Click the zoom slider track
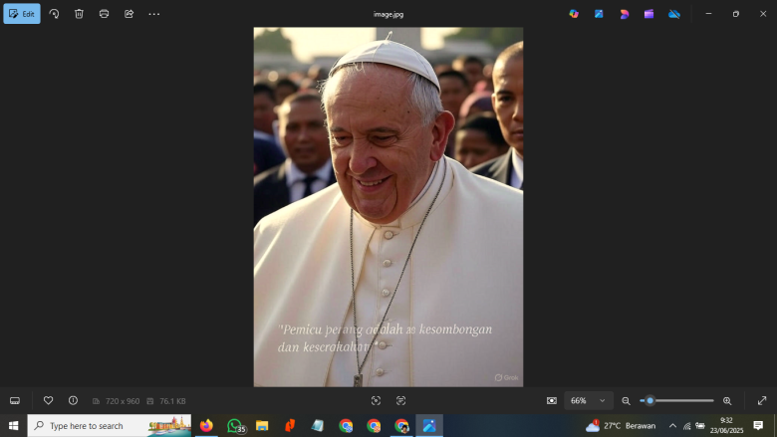The image size is (777, 437). point(677,400)
